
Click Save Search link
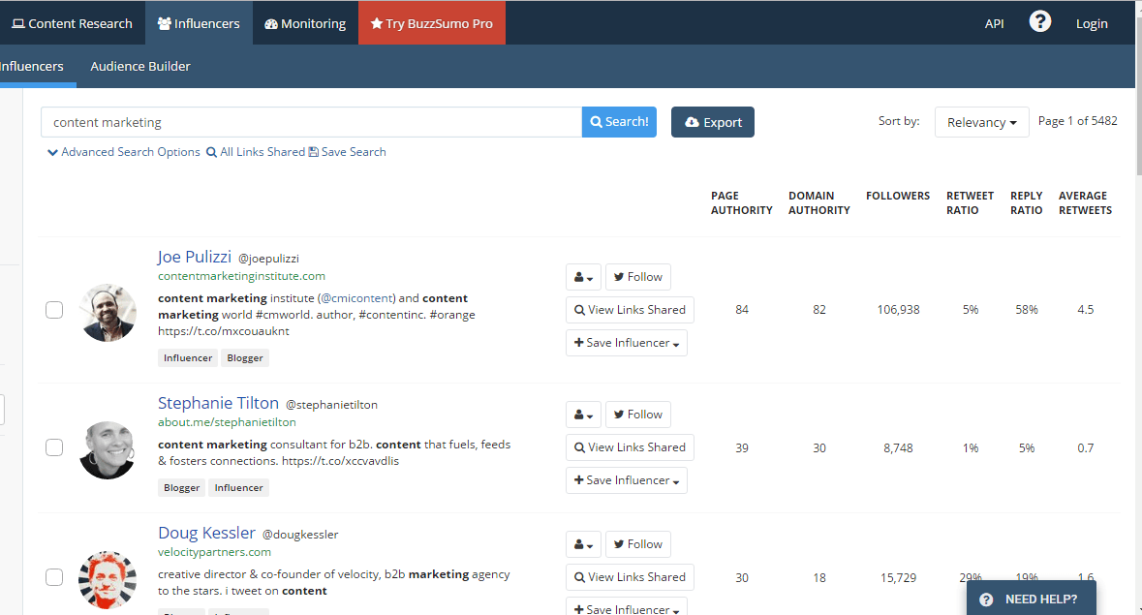coord(348,152)
